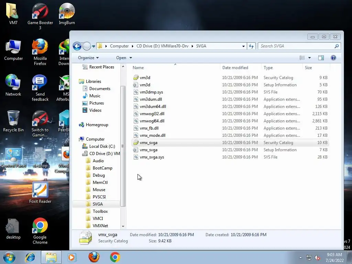
Task: Expand the breadcrumb arrow before SVGA
Action: point(192,46)
